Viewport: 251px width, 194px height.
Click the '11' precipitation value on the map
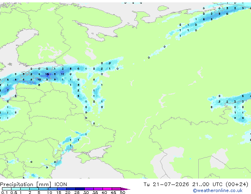point(63,74)
